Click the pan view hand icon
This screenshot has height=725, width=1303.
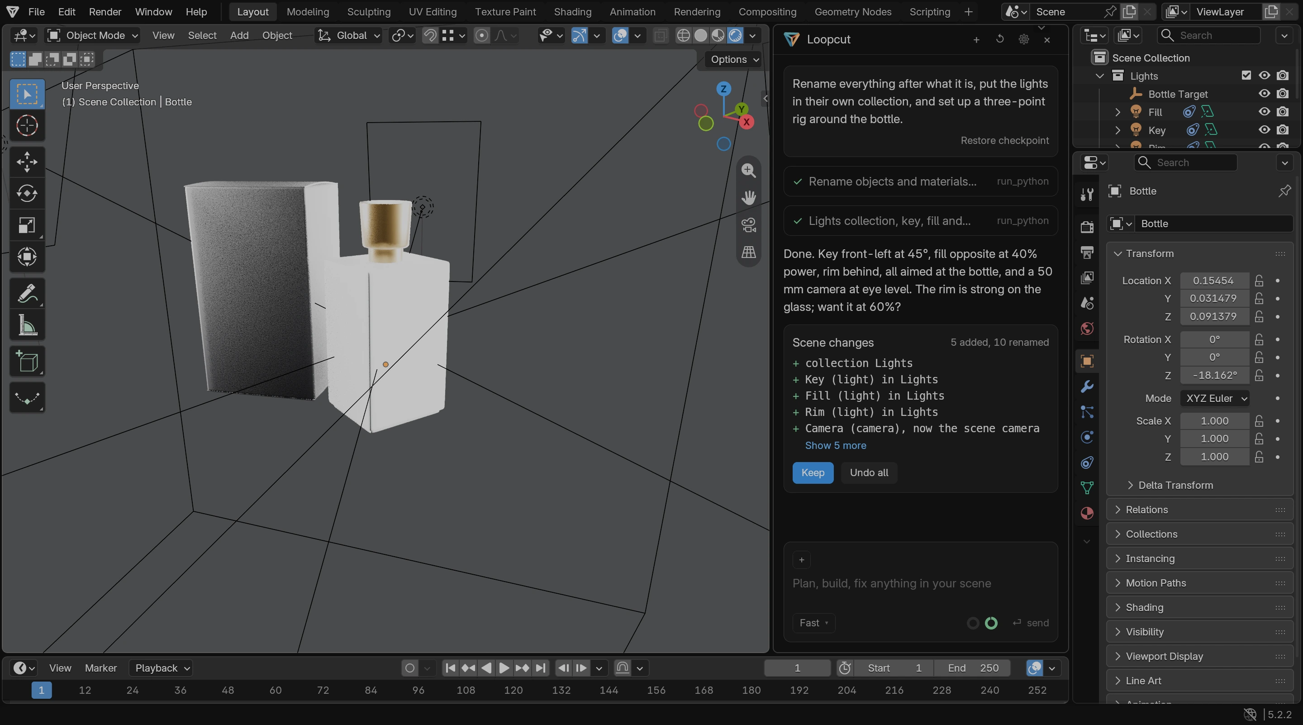point(749,197)
